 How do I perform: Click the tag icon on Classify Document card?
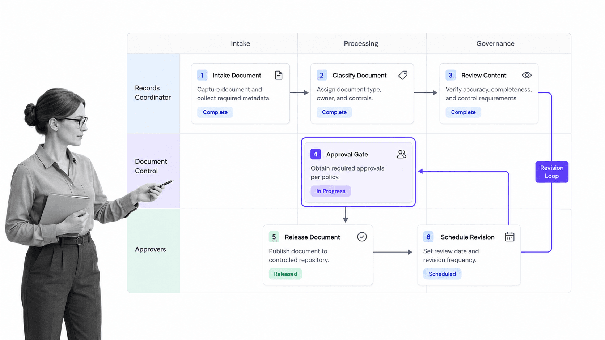coord(403,75)
